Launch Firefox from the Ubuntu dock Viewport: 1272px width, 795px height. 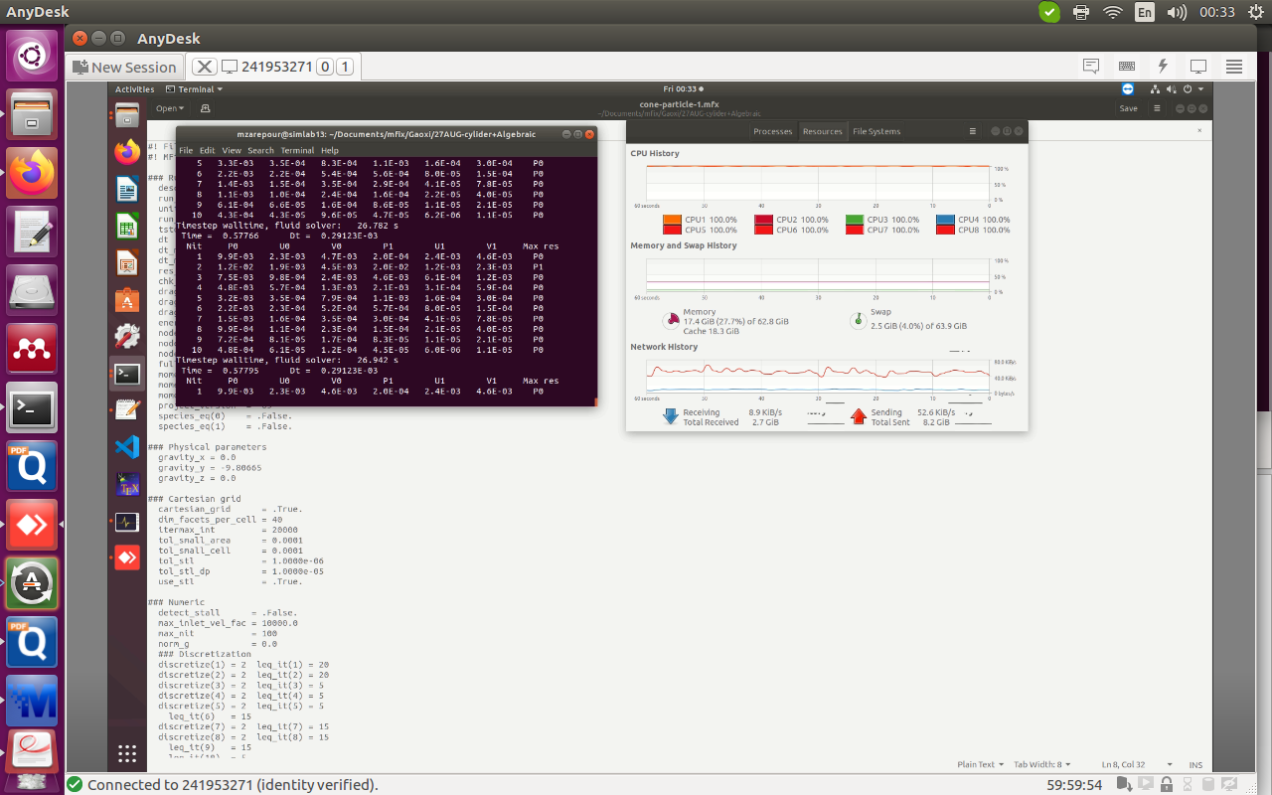pyautogui.click(x=32, y=174)
